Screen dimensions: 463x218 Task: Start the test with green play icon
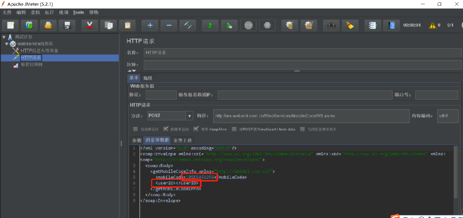point(210,25)
